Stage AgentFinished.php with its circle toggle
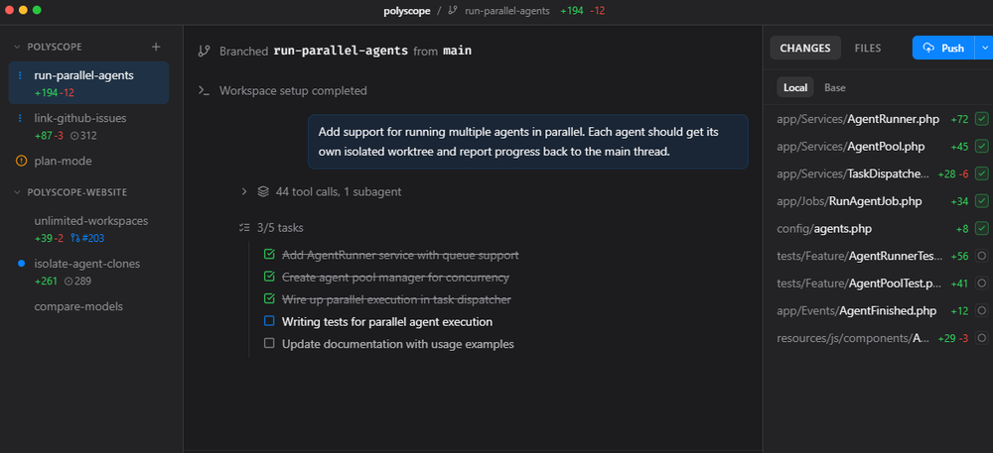993x453 pixels. click(982, 311)
